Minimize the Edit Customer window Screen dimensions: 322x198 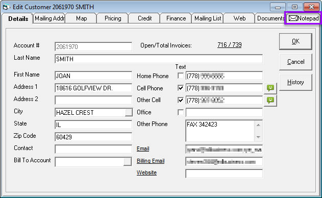pos(278,7)
